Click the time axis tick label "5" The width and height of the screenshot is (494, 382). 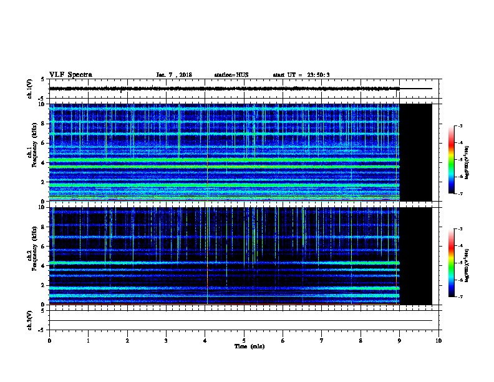tap(244, 341)
